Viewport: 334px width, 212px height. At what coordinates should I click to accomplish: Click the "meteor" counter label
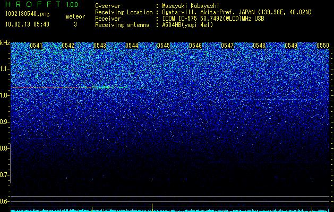tap(75, 16)
